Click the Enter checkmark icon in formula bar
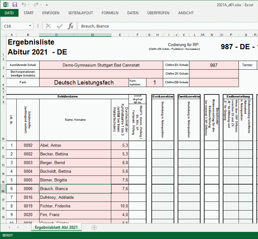 pos(59,26)
